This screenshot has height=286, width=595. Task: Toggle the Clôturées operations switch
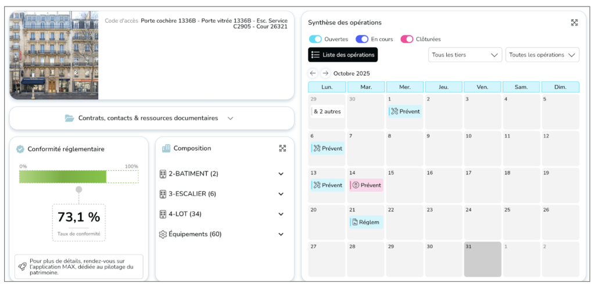point(407,40)
